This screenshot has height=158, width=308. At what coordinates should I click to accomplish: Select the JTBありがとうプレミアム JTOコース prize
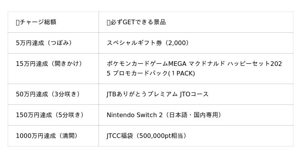click(x=157, y=94)
